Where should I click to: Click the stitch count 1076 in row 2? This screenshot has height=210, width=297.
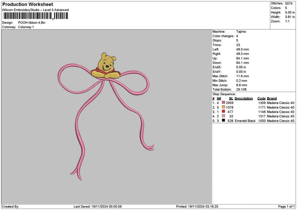[230, 107]
